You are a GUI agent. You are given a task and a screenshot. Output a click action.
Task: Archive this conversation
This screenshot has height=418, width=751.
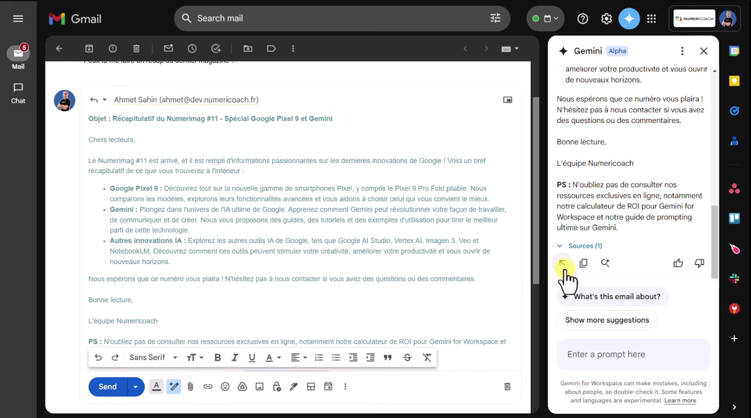[x=89, y=48]
